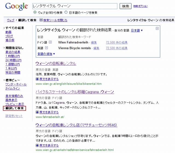Select すべての結果 in sidebar
This screenshot has height=153, width=175.
(14, 28)
